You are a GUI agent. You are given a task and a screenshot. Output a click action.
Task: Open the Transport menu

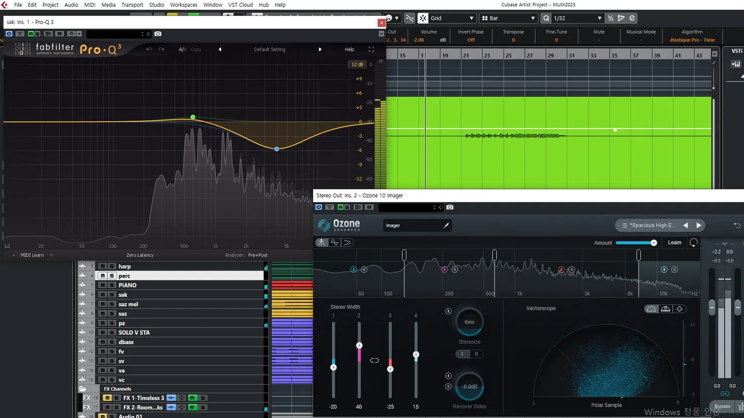(132, 5)
